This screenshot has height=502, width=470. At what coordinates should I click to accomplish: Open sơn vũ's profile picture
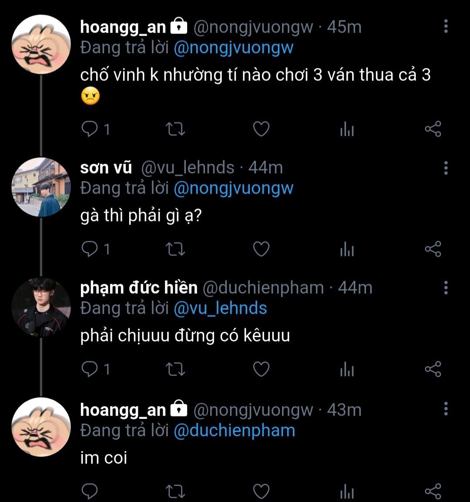(40, 187)
